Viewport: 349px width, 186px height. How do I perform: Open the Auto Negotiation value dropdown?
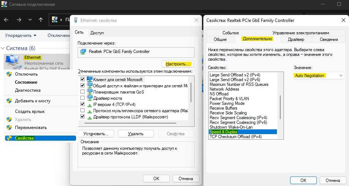pos(318,76)
